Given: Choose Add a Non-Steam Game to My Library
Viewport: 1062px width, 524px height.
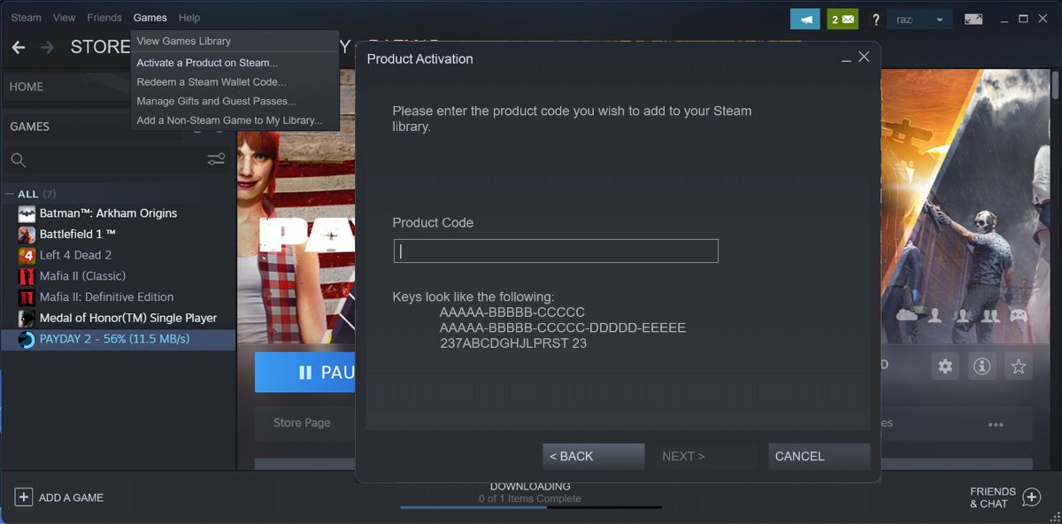Looking at the screenshot, I should click(229, 120).
